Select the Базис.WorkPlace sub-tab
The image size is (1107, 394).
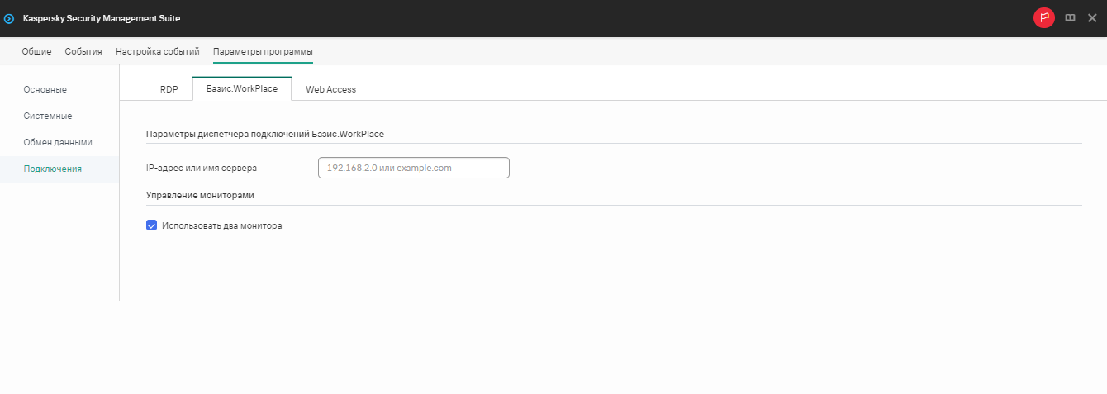pyautogui.click(x=241, y=88)
